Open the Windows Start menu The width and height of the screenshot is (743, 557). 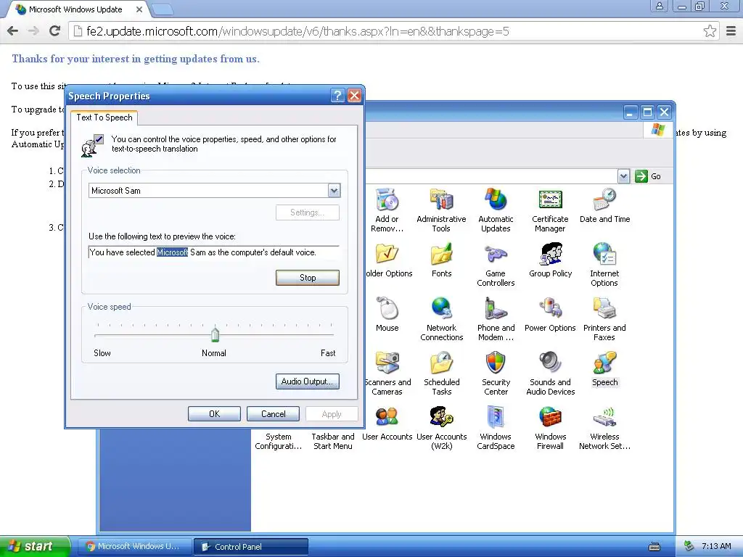tap(35, 546)
